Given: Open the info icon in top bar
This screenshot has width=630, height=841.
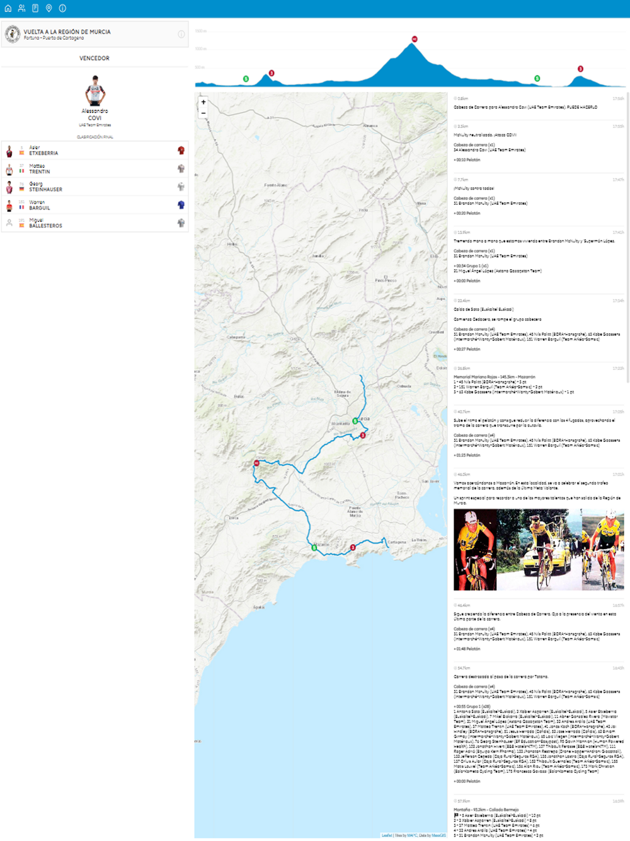Looking at the screenshot, I should tap(62, 8).
